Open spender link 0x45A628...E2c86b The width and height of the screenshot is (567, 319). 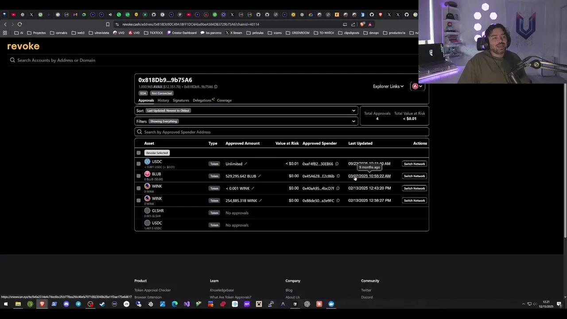(318, 176)
